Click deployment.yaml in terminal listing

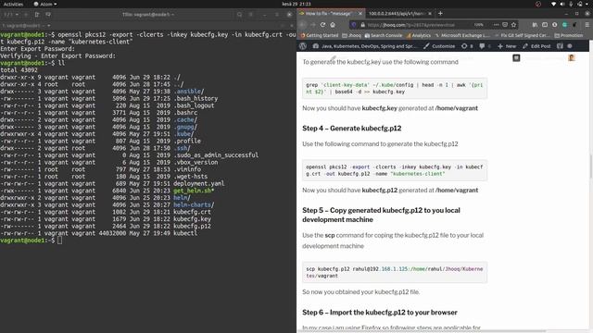click(199, 183)
